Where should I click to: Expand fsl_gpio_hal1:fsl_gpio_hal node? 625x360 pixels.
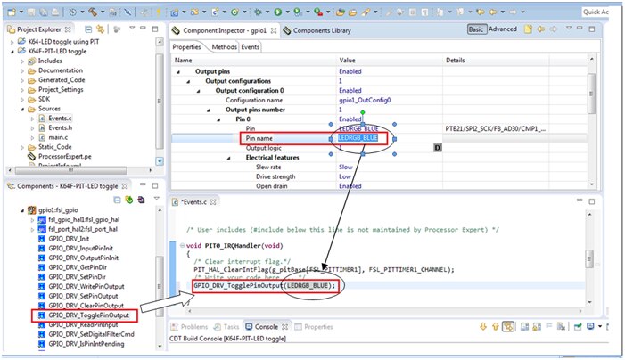pyautogui.click(x=32, y=220)
